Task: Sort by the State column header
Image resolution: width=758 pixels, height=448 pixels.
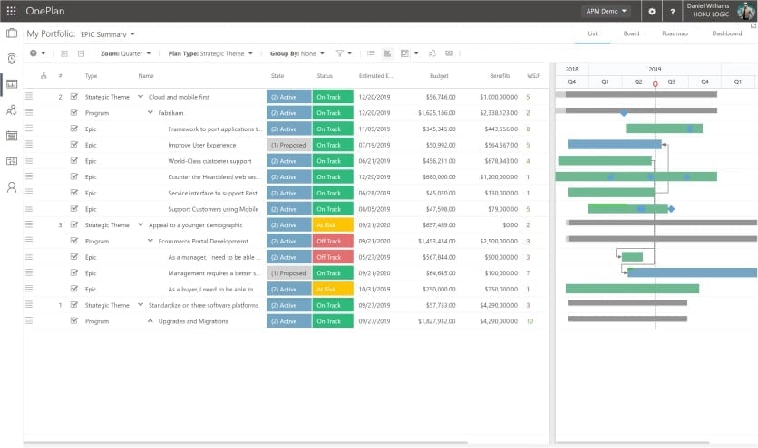Action: coord(277,76)
